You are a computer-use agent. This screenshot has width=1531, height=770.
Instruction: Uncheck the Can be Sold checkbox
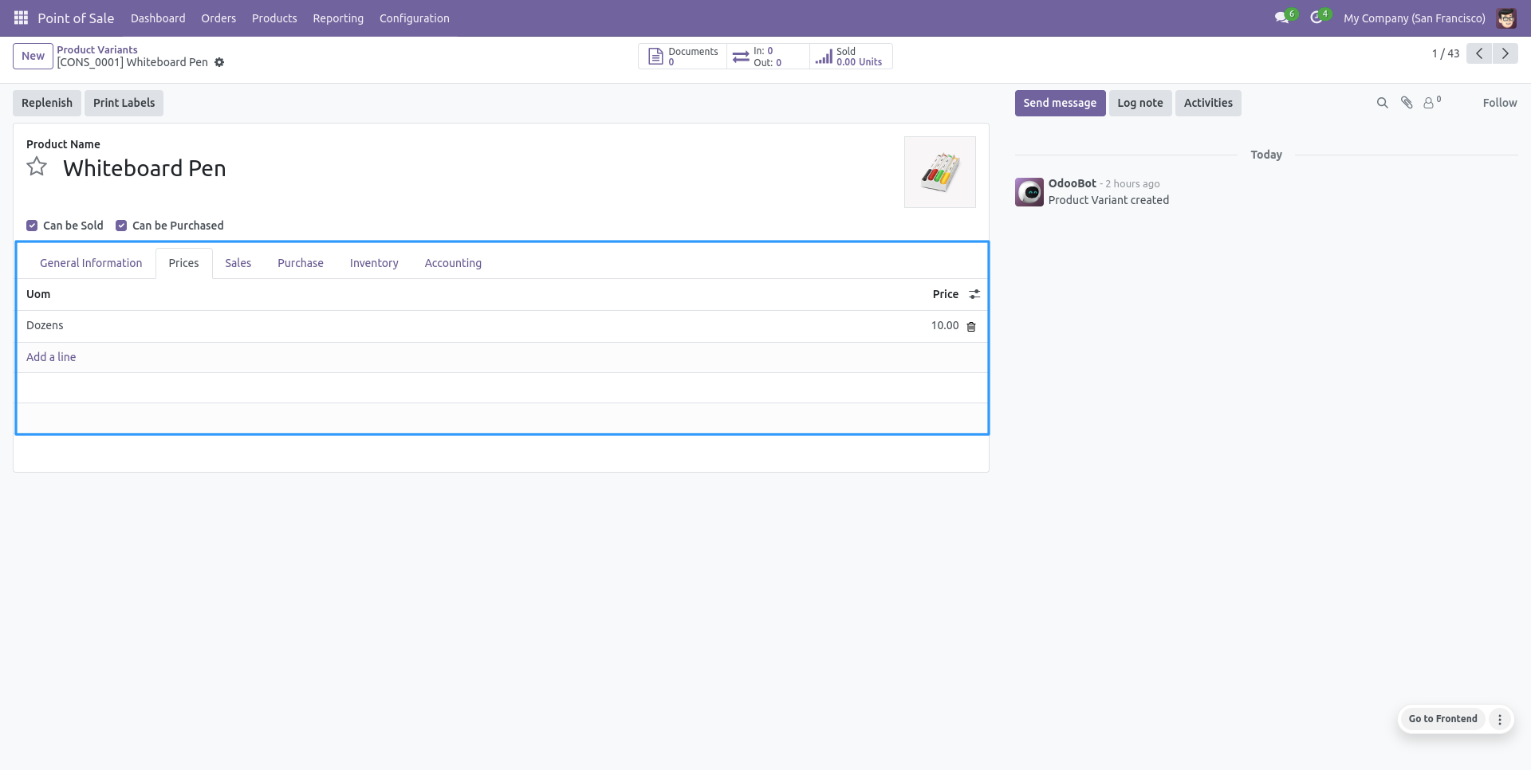tap(32, 226)
